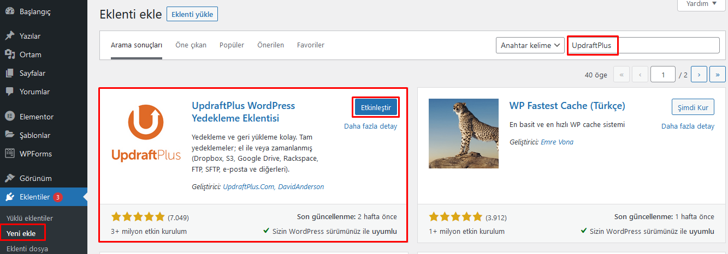Expand the Yardım help dropdown
728x254 pixels.
coord(701,4)
